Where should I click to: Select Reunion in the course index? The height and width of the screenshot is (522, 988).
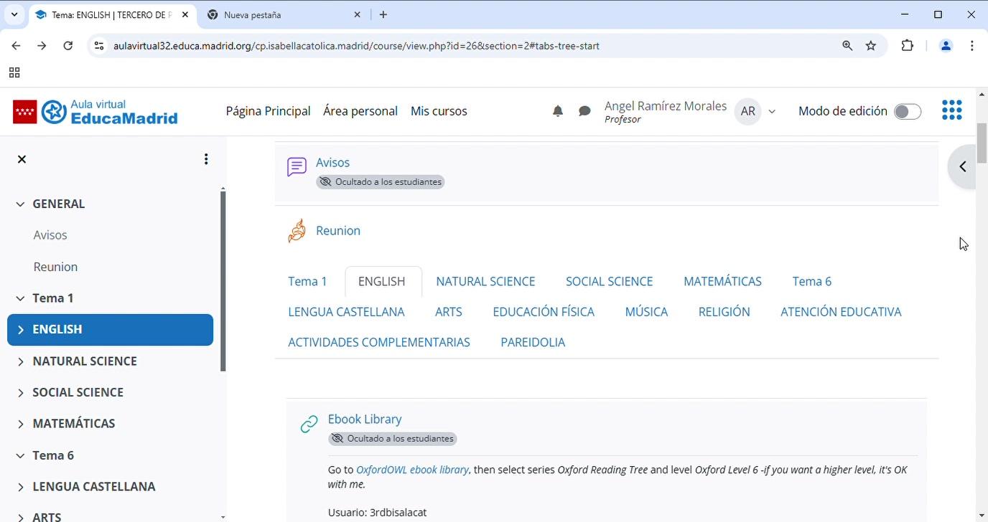tap(55, 267)
